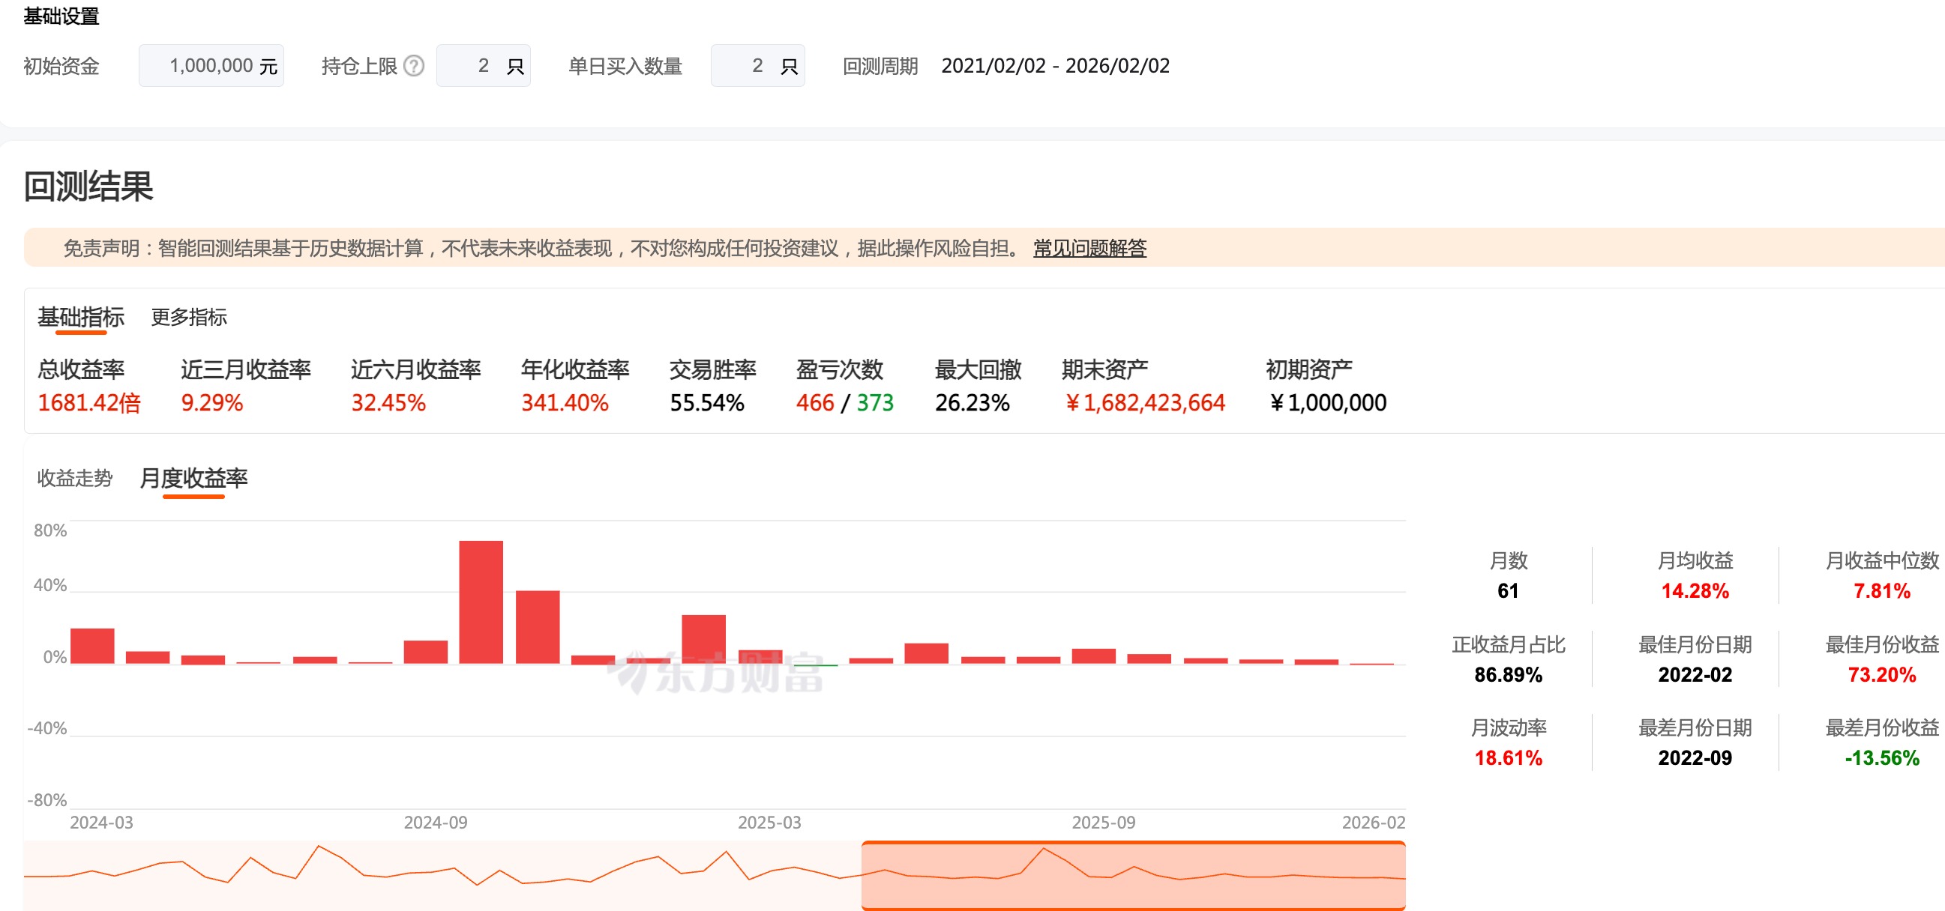Viewport: 1945px width, 911px height.
Task: Open the 常见问题解答 link
Action: click(x=1089, y=248)
